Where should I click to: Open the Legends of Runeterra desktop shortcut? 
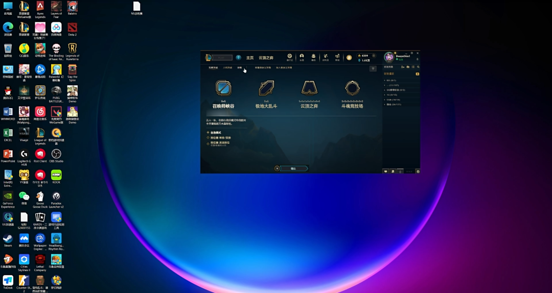click(x=72, y=52)
